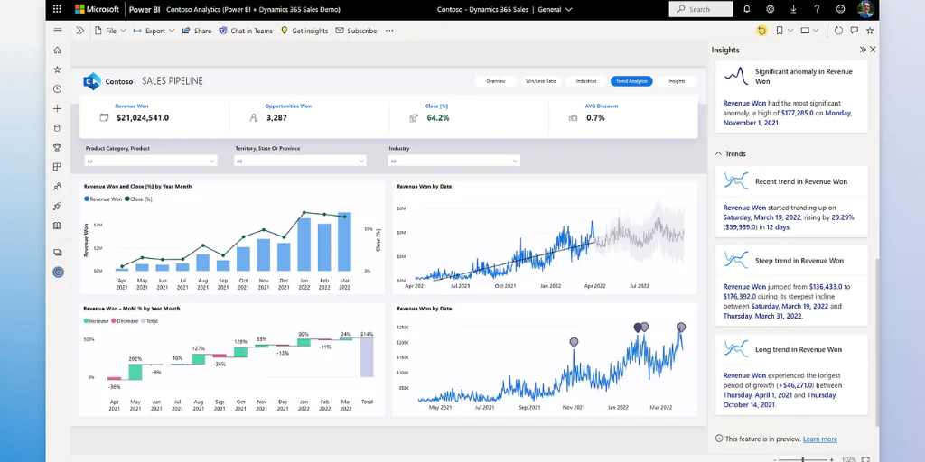Open the settings gear
Image resolution: width=925 pixels, height=462 pixels.
coord(770,9)
